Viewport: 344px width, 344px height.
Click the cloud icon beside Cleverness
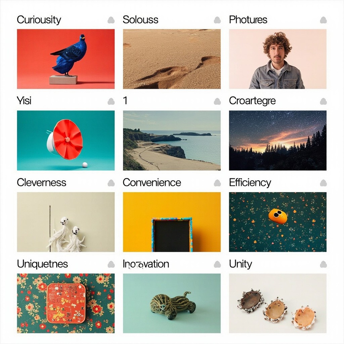[x=111, y=183]
